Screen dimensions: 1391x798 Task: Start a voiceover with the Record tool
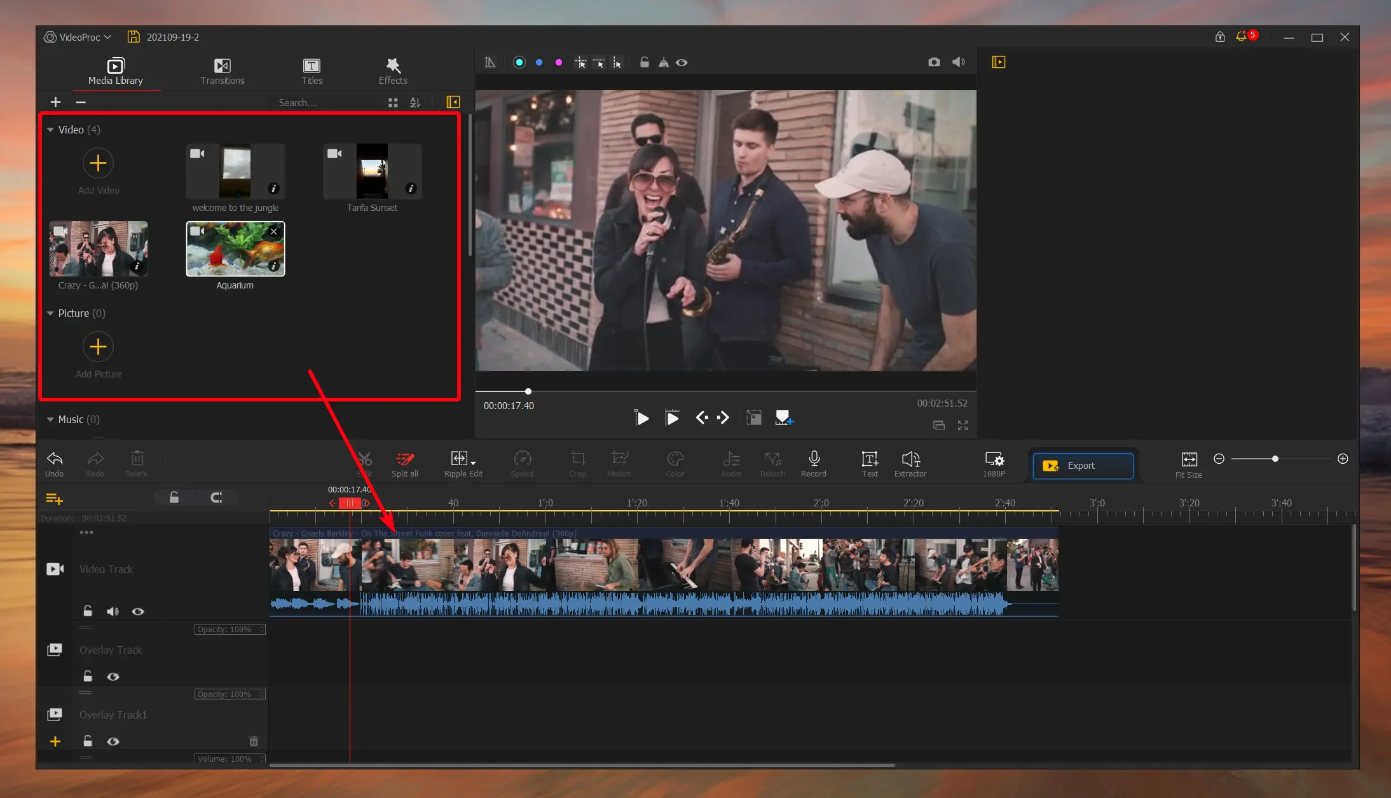coord(813,464)
